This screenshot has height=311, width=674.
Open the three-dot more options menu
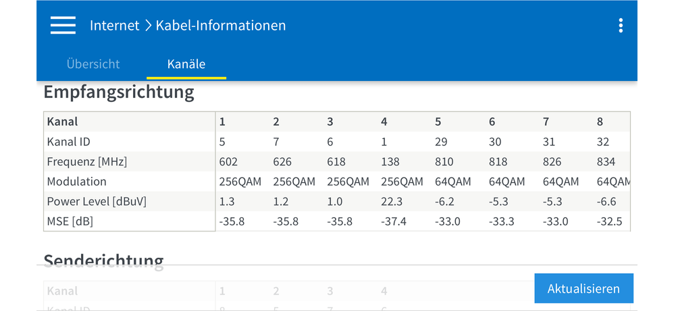[621, 26]
